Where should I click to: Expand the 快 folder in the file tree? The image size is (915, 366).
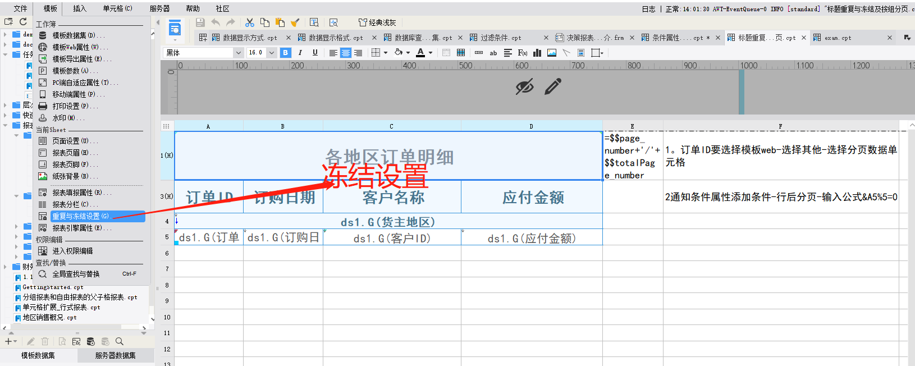pyautogui.click(x=6, y=115)
